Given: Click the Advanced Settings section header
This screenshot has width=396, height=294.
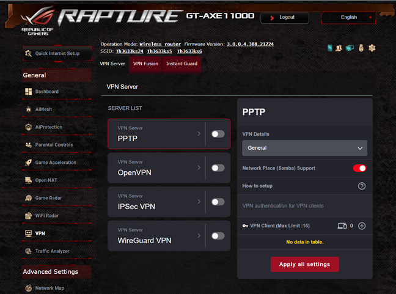Looking at the screenshot, I should coord(57,272).
